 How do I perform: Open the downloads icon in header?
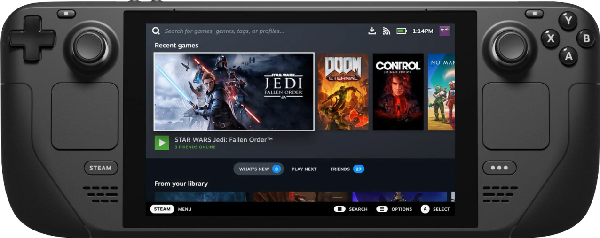click(372, 31)
